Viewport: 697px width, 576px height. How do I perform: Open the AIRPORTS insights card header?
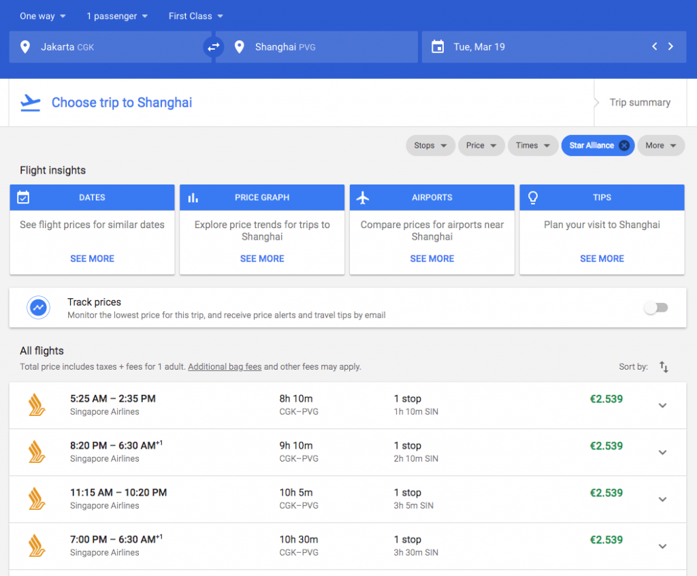click(x=432, y=197)
